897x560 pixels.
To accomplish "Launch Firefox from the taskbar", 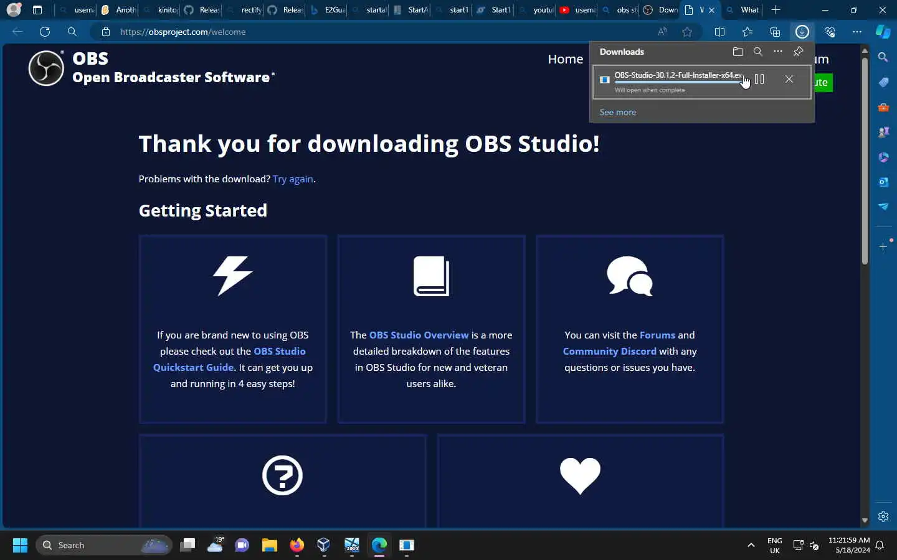I will [x=297, y=545].
